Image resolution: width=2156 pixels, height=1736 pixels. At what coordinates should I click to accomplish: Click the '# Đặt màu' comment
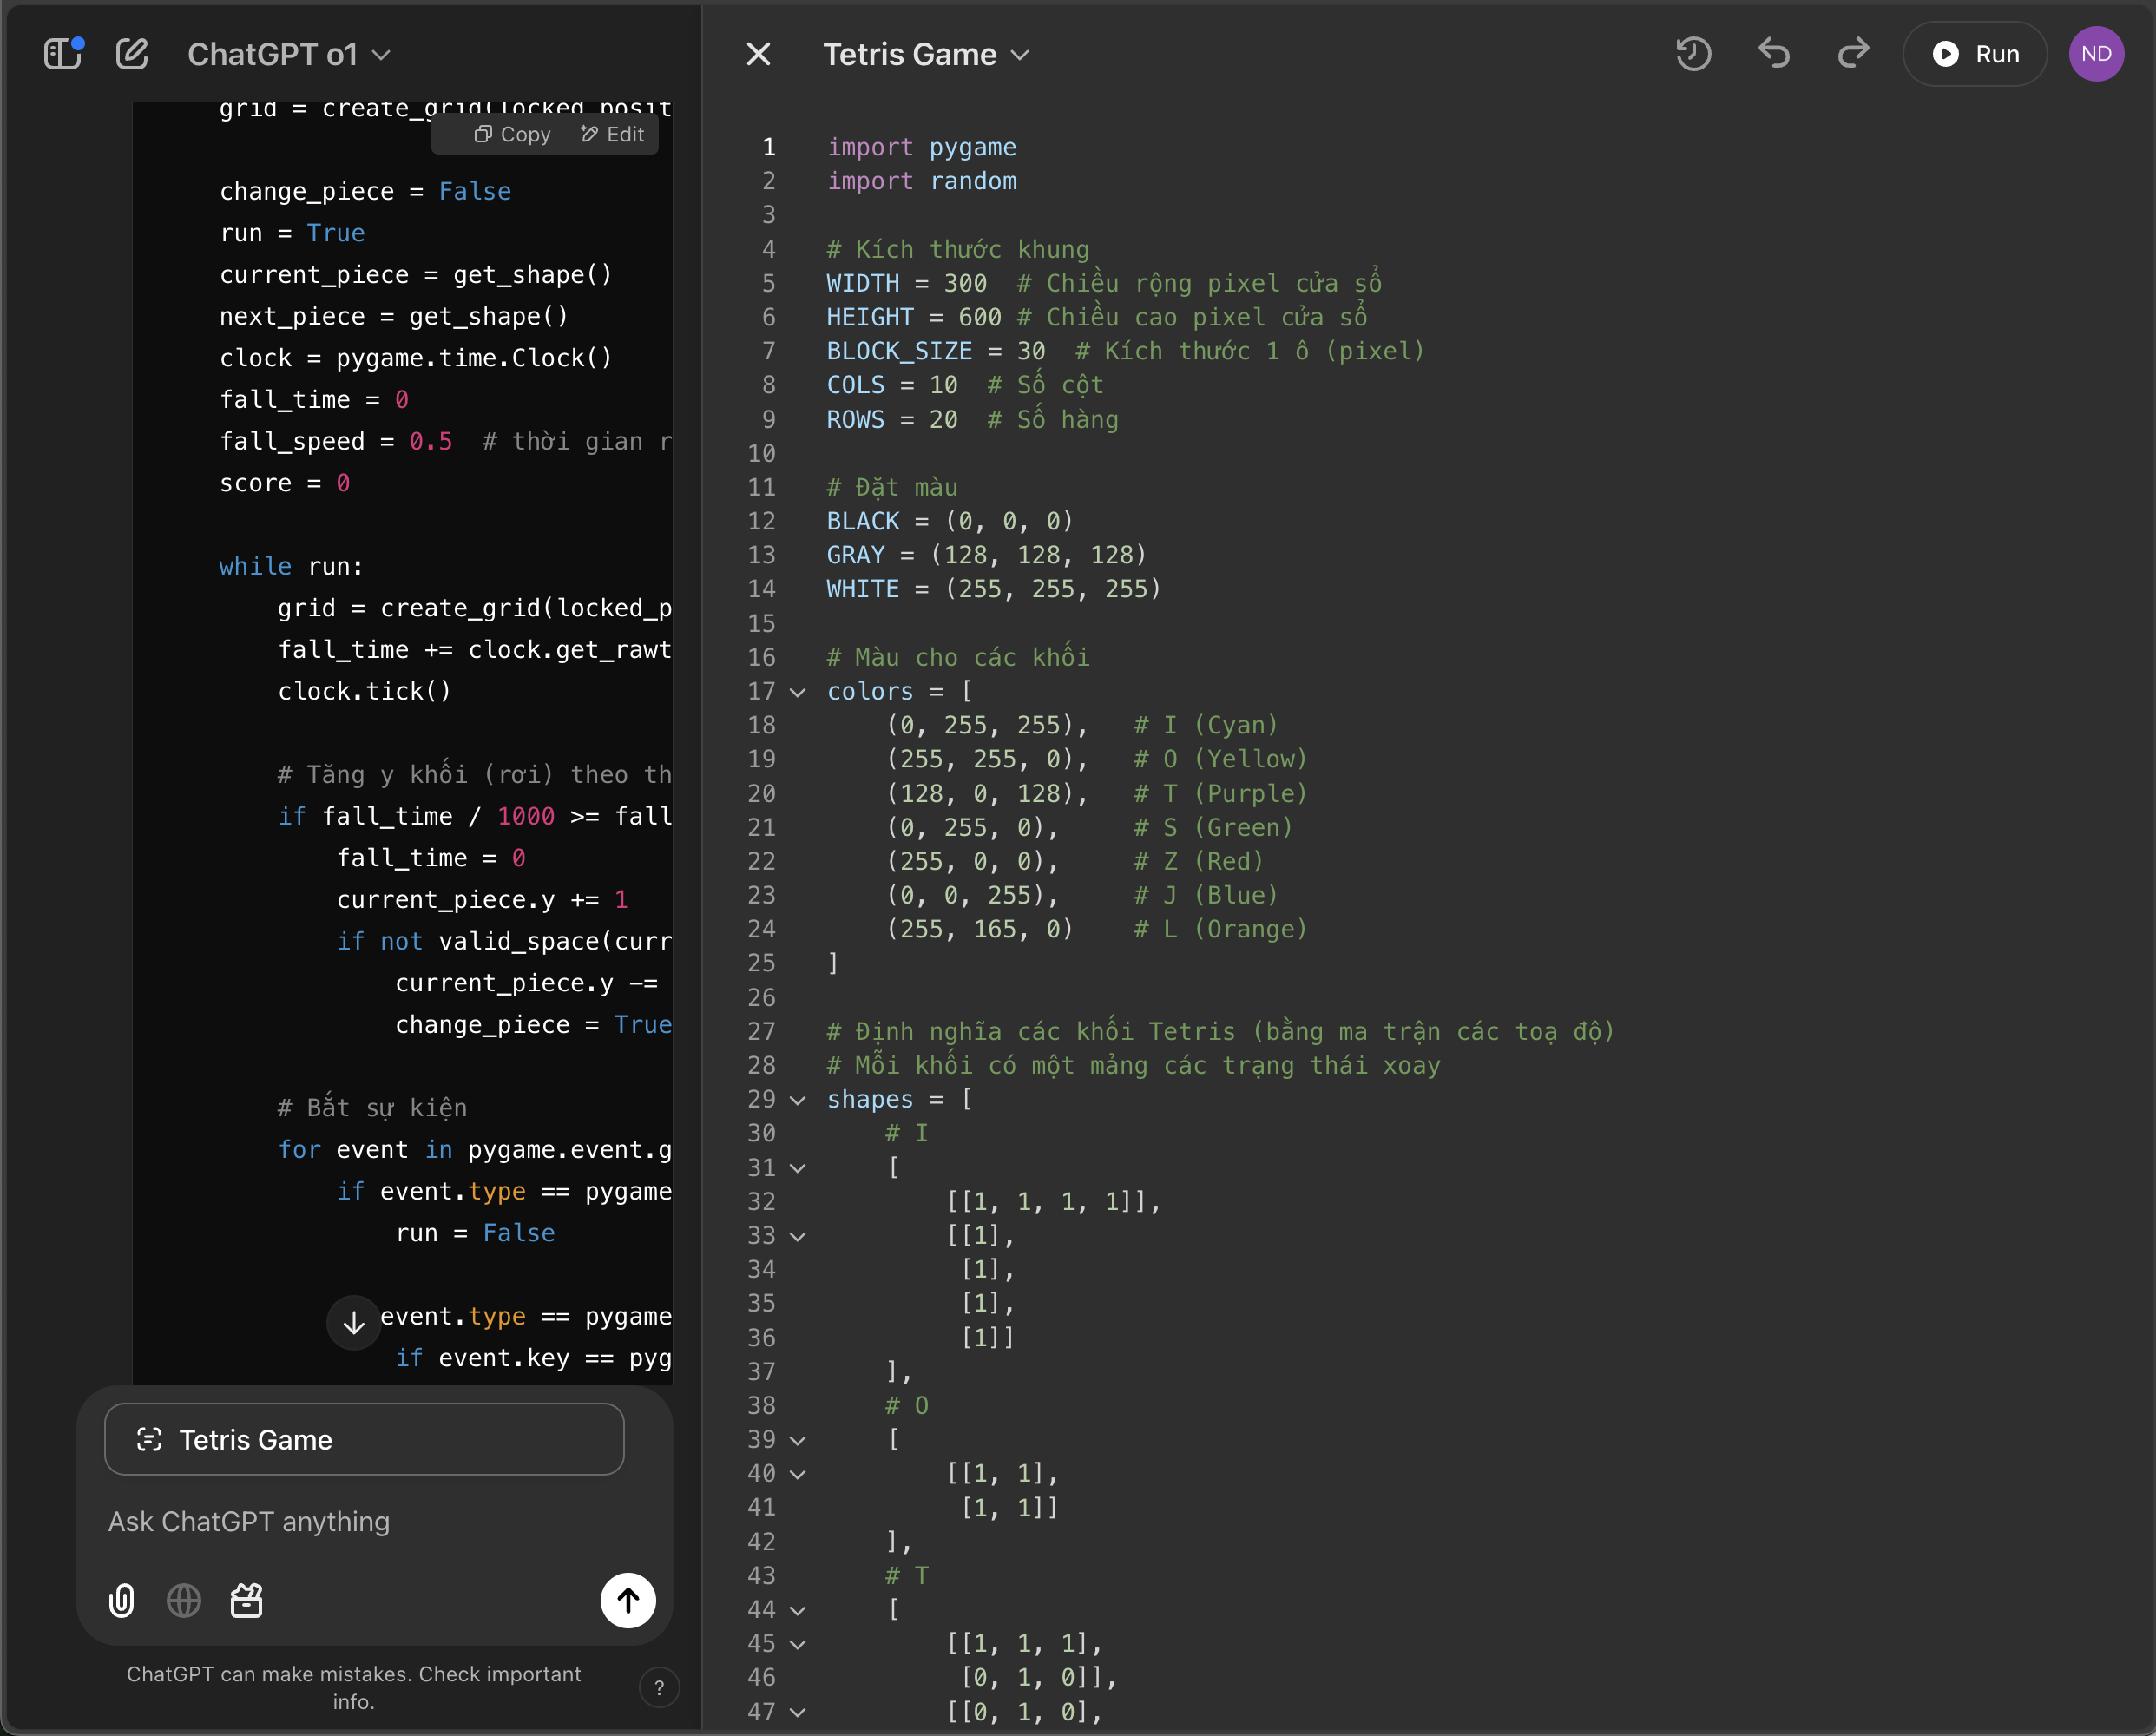pyautogui.click(x=892, y=487)
